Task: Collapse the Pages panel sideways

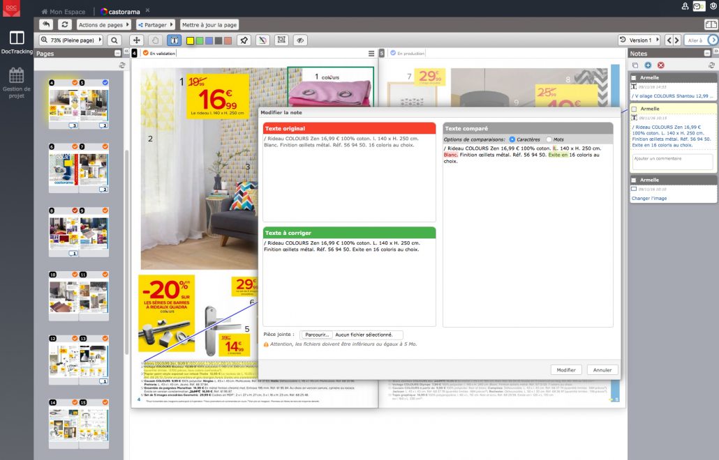Action: (x=126, y=52)
